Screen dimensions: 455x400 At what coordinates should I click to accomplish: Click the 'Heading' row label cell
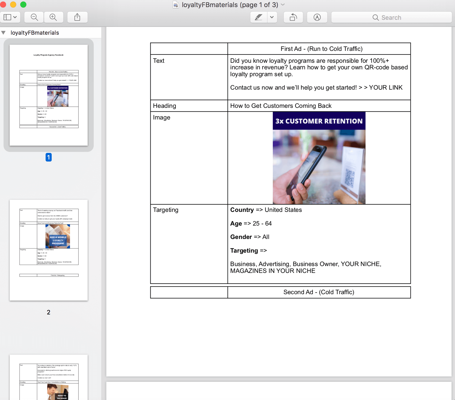pos(189,106)
